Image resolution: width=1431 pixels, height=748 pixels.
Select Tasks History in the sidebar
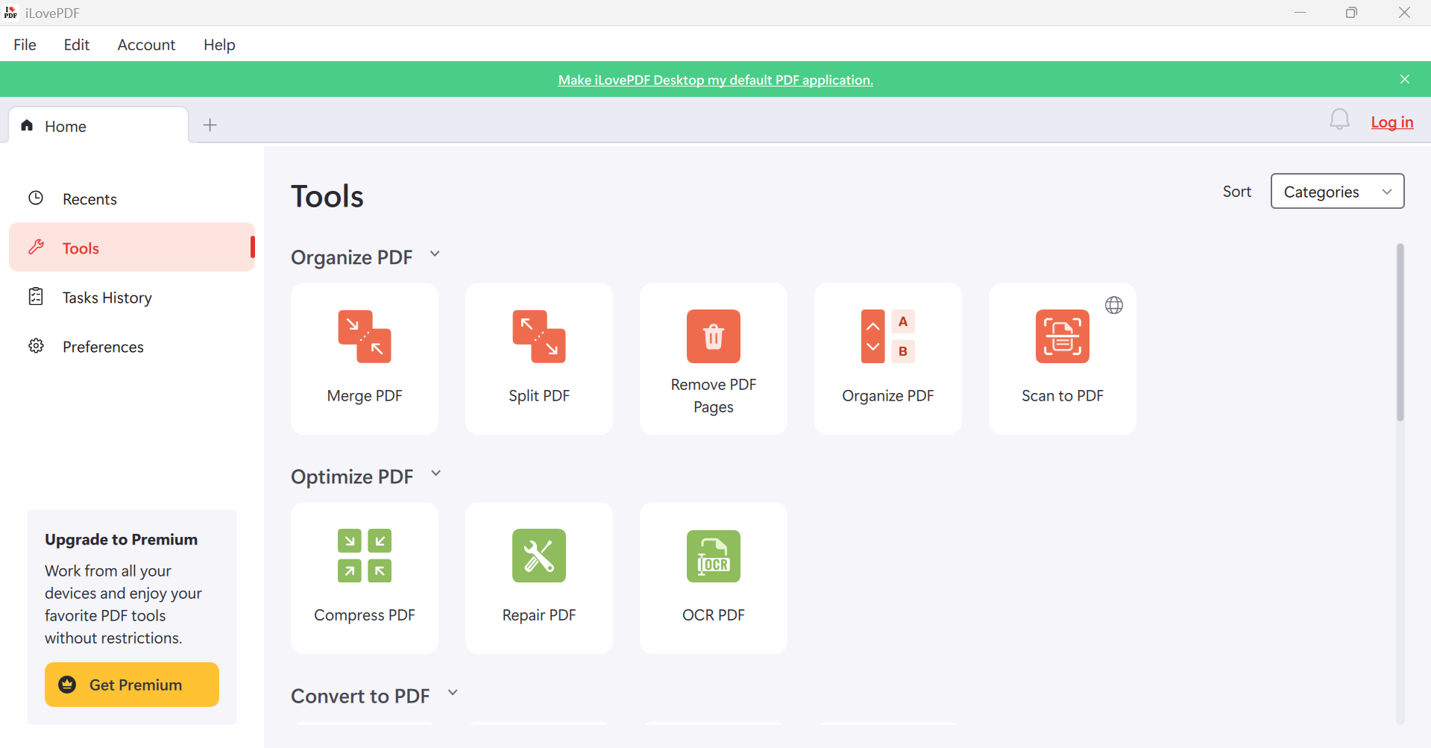click(x=132, y=297)
